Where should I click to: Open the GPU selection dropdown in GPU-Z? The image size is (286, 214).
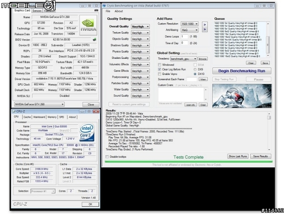[39, 104]
